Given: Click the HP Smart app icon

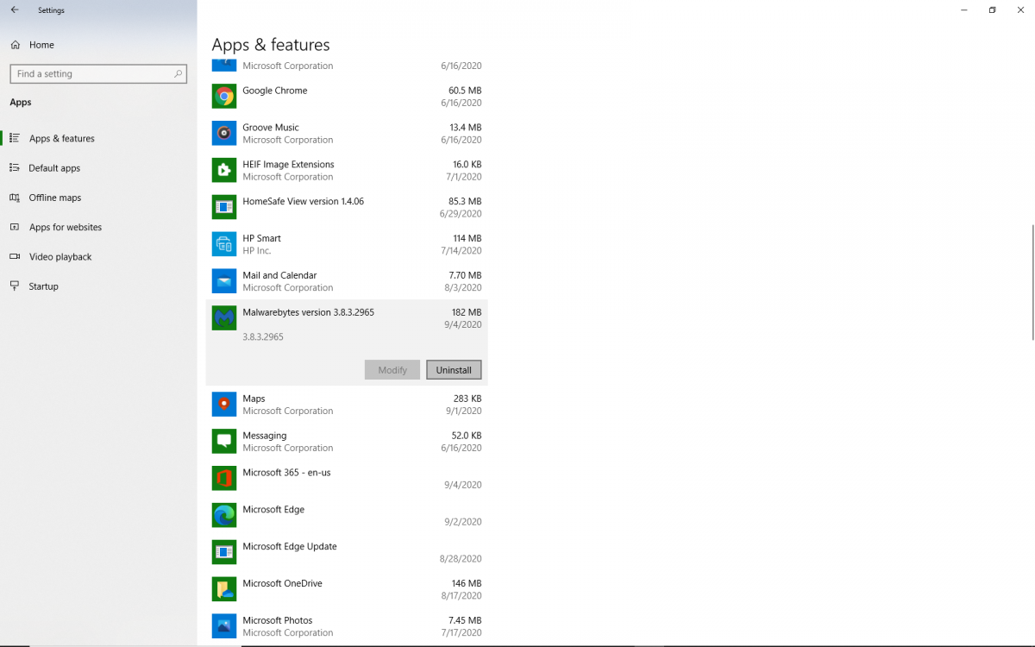Looking at the screenshot, I should click(224, 244).
